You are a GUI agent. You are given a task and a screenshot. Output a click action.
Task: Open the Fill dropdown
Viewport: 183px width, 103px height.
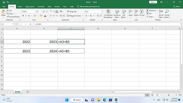click(x=149, y=14)
